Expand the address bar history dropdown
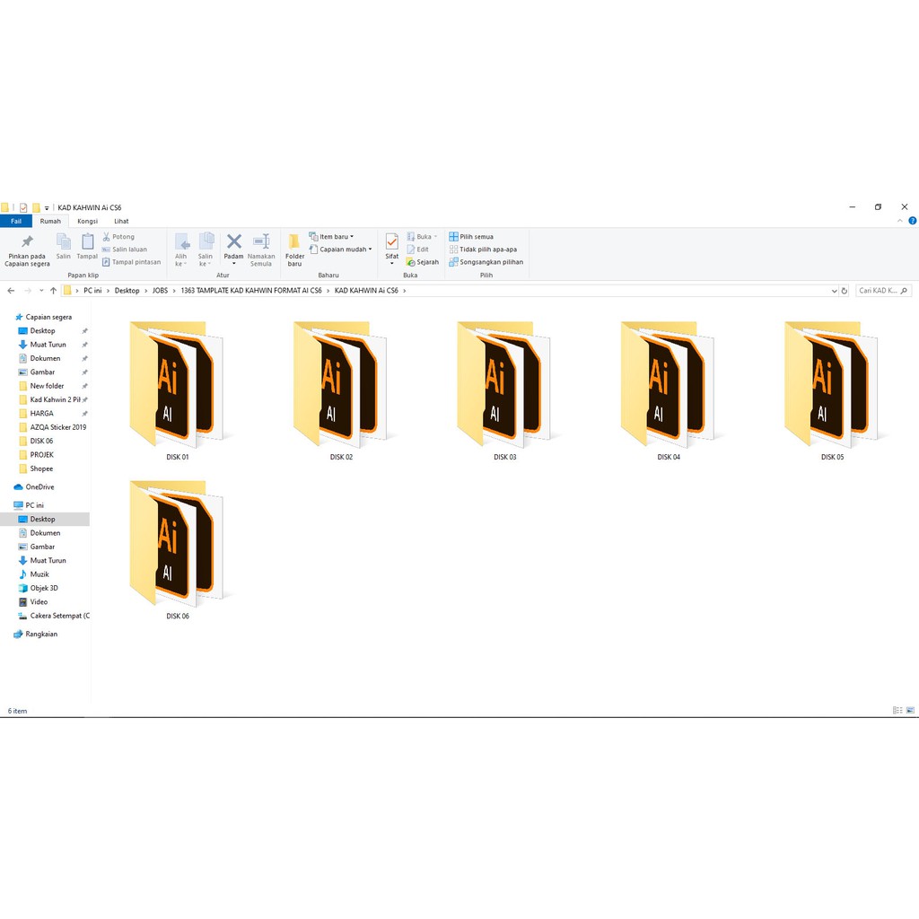The height and width of the screenshot is (919, 919). (x=834, y=291)
